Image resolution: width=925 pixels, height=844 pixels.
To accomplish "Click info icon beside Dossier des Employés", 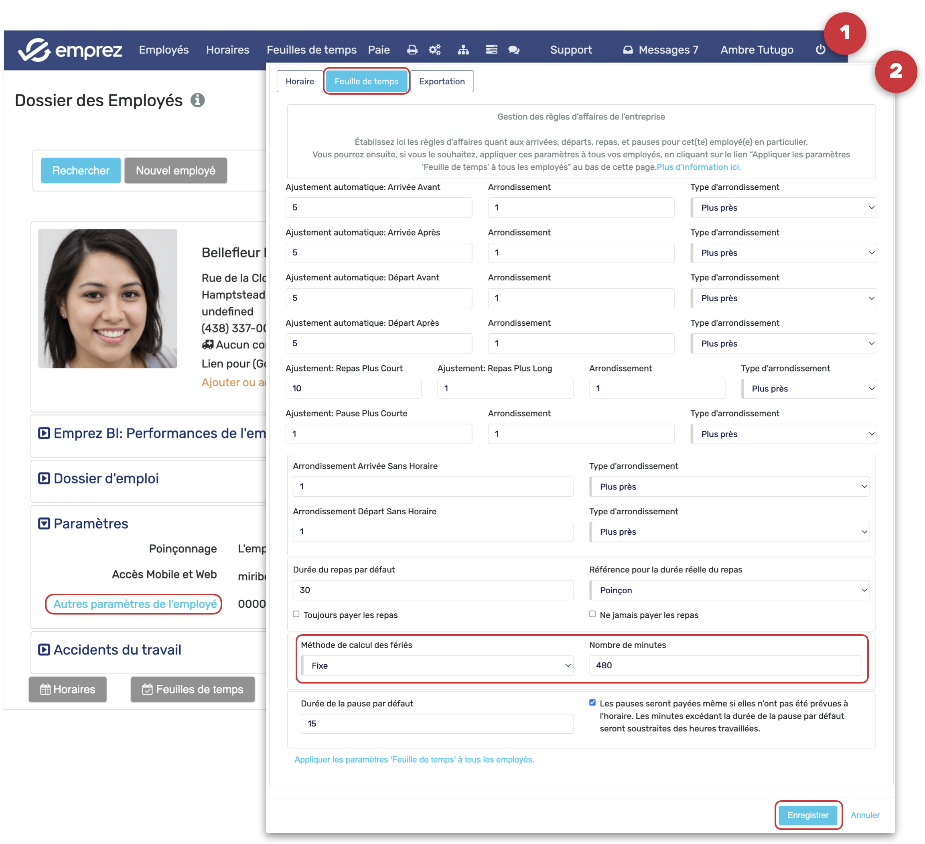I will [x=198, y=100].
